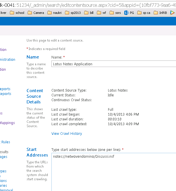Open the Rules link in left navigation
The height and width of the screenshot is (191, 176).
[x=5, y=142]
